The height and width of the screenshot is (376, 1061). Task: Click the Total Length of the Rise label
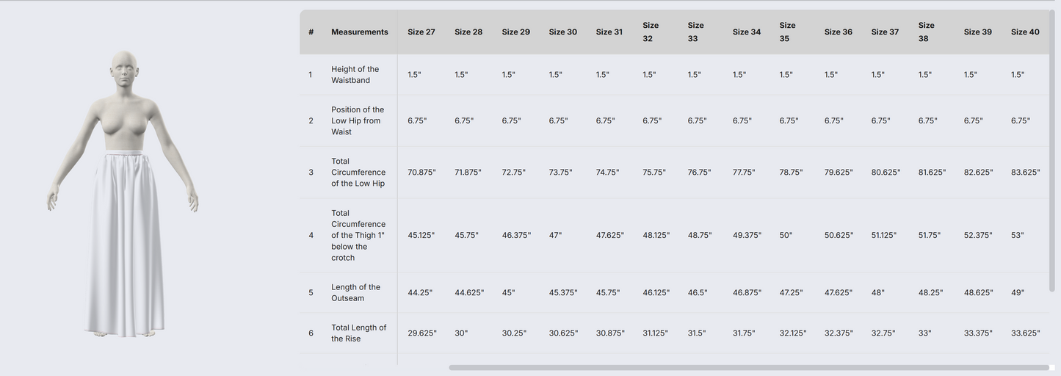[358, 333]
